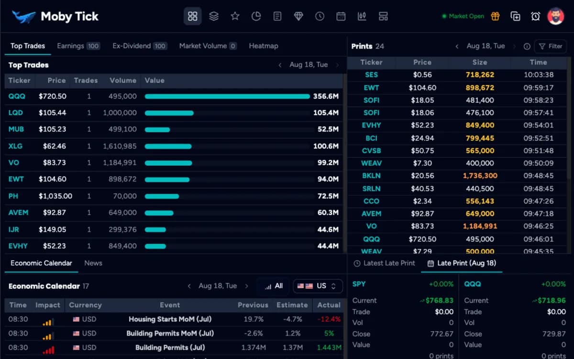574x359 pixels.
Task: Click the PH value bar 72.5M
Action: 162,196
